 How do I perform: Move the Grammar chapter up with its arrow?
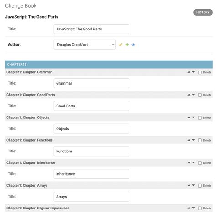pos(189,72)
